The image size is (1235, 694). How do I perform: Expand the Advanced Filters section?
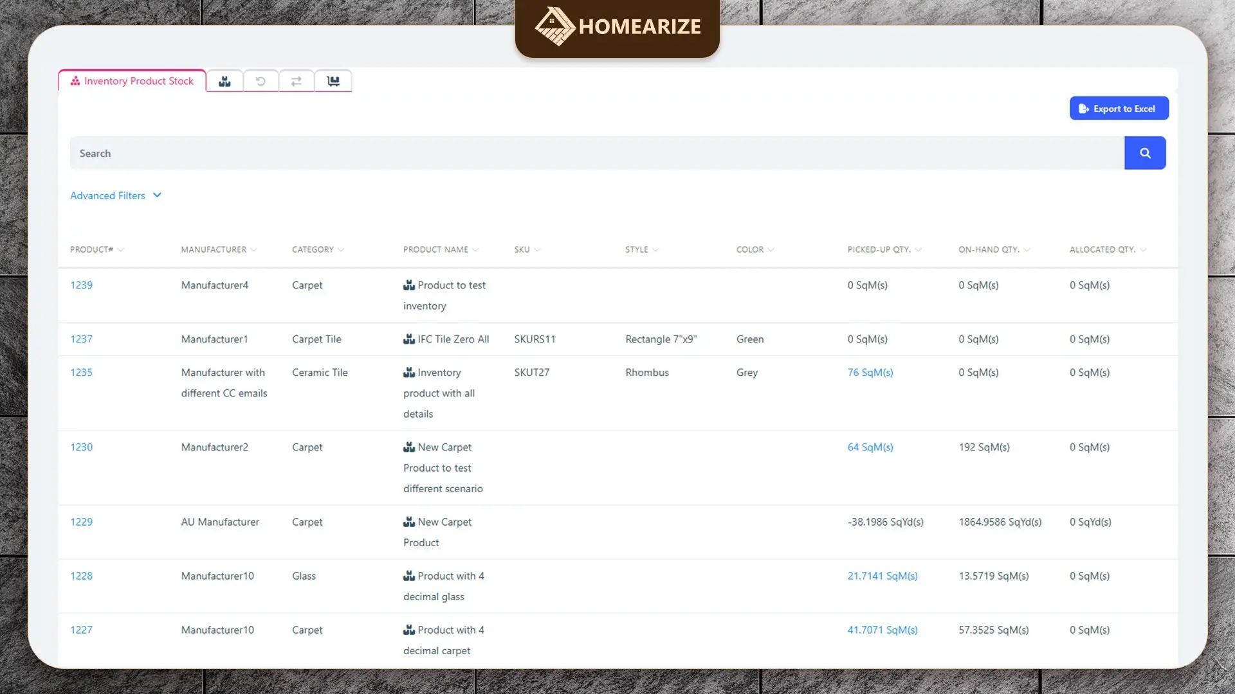point(115,195)
